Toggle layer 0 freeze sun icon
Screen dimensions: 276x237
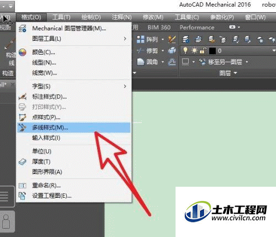[x=194, y=50]
